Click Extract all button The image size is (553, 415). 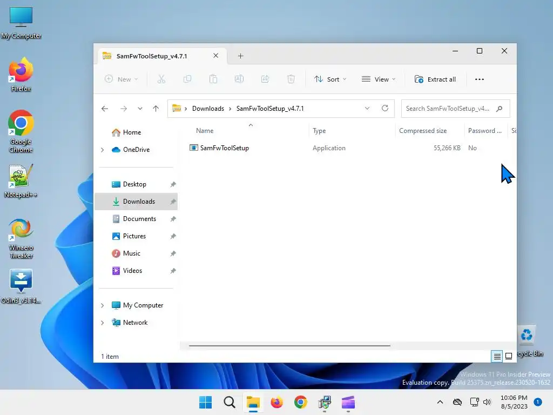click(435, 79)
